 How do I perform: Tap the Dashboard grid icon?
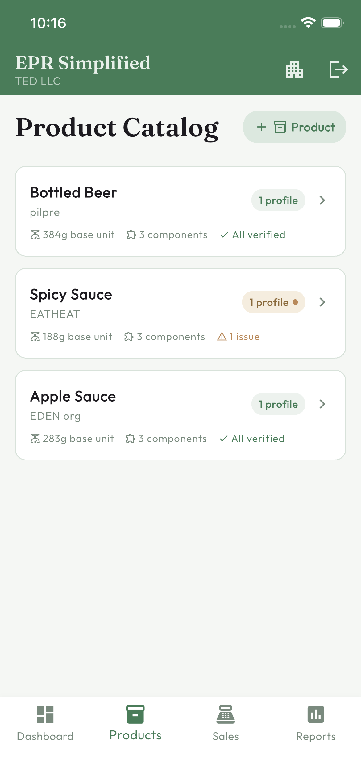click(x=45, y=714)
